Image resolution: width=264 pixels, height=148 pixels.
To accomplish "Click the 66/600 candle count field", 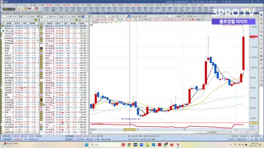I will (178, 16).
